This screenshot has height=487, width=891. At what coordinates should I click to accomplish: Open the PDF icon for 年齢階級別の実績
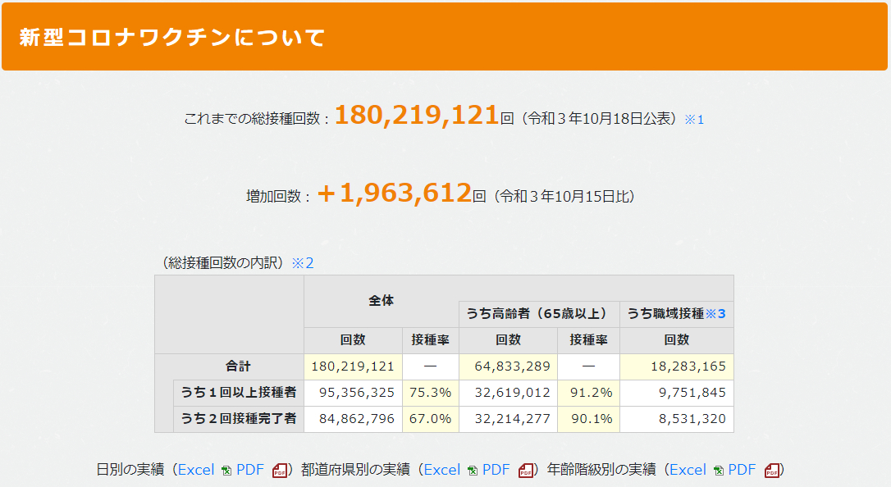point(772,470)
